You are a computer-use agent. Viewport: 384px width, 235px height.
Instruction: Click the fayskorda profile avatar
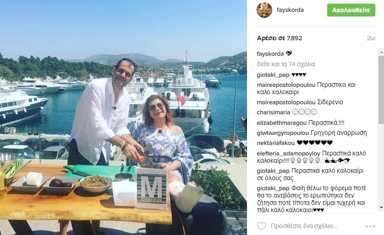click(x=264, y=10)
